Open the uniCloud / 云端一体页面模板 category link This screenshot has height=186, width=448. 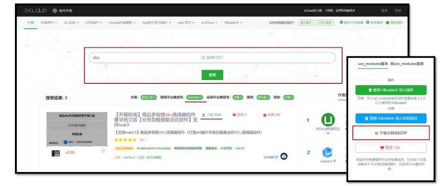(x=142, y=157)
